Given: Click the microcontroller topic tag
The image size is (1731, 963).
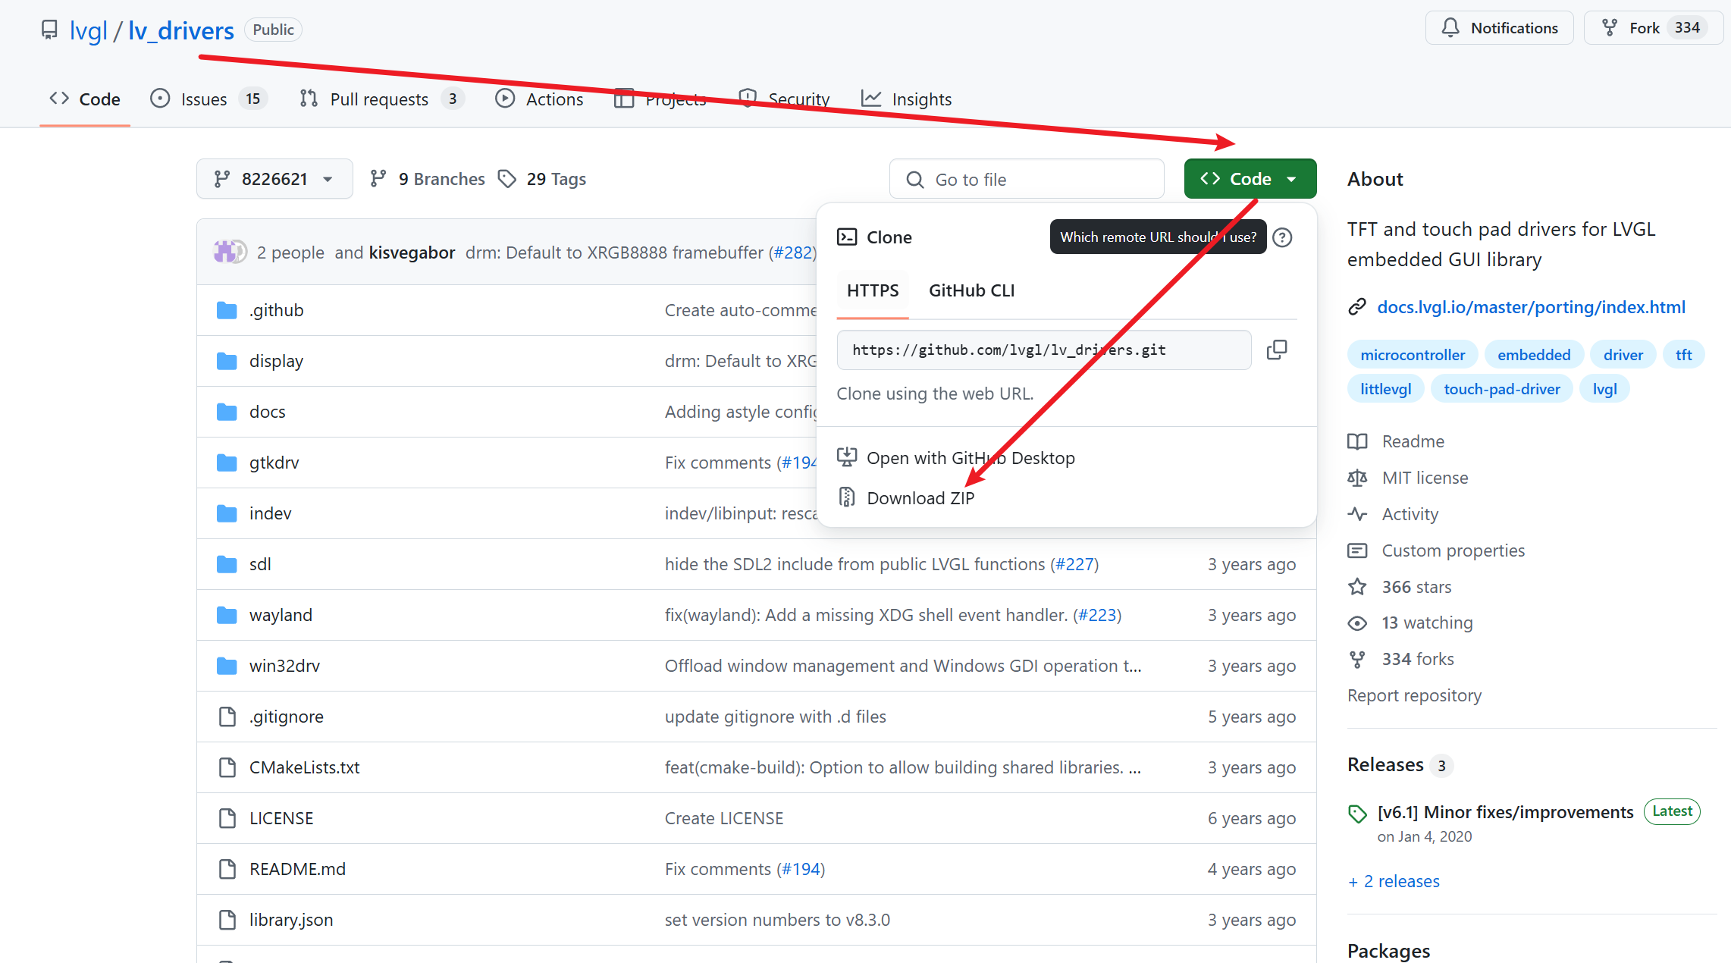Looking at the screenshot, I should coord(1412,355).
